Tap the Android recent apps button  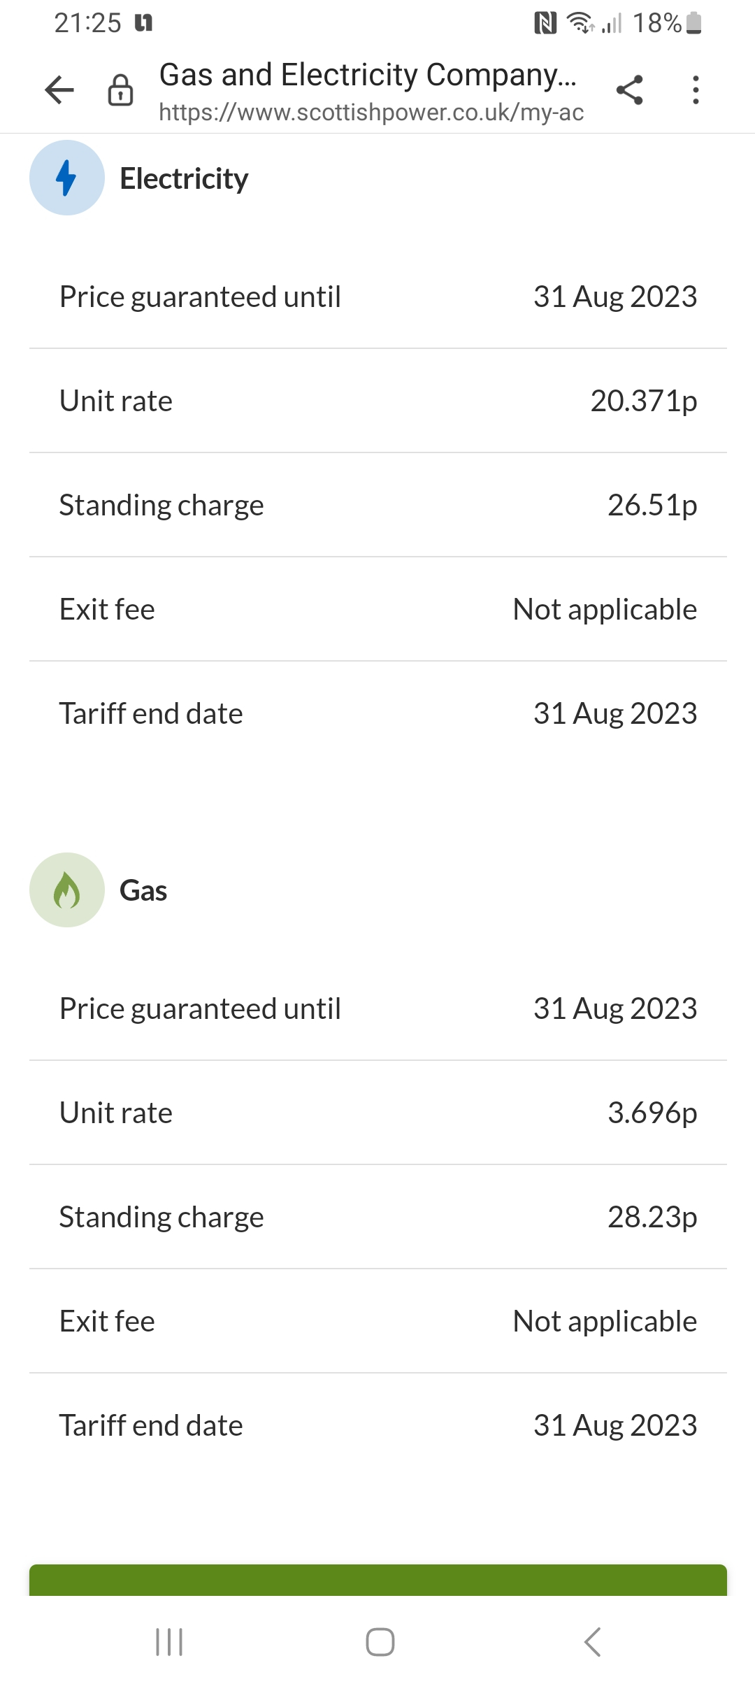coord(169,1641)
